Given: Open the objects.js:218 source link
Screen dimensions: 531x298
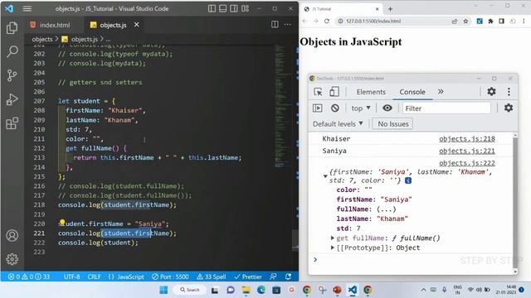Looking at the screenshot, I should click(466, 138).
